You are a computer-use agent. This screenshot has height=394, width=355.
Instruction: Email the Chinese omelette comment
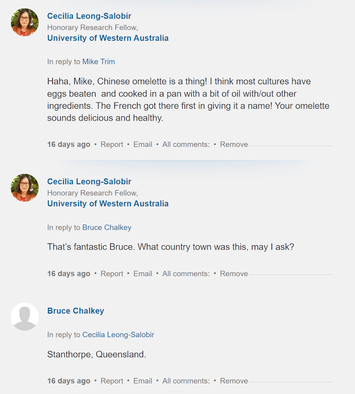point(143,145)
